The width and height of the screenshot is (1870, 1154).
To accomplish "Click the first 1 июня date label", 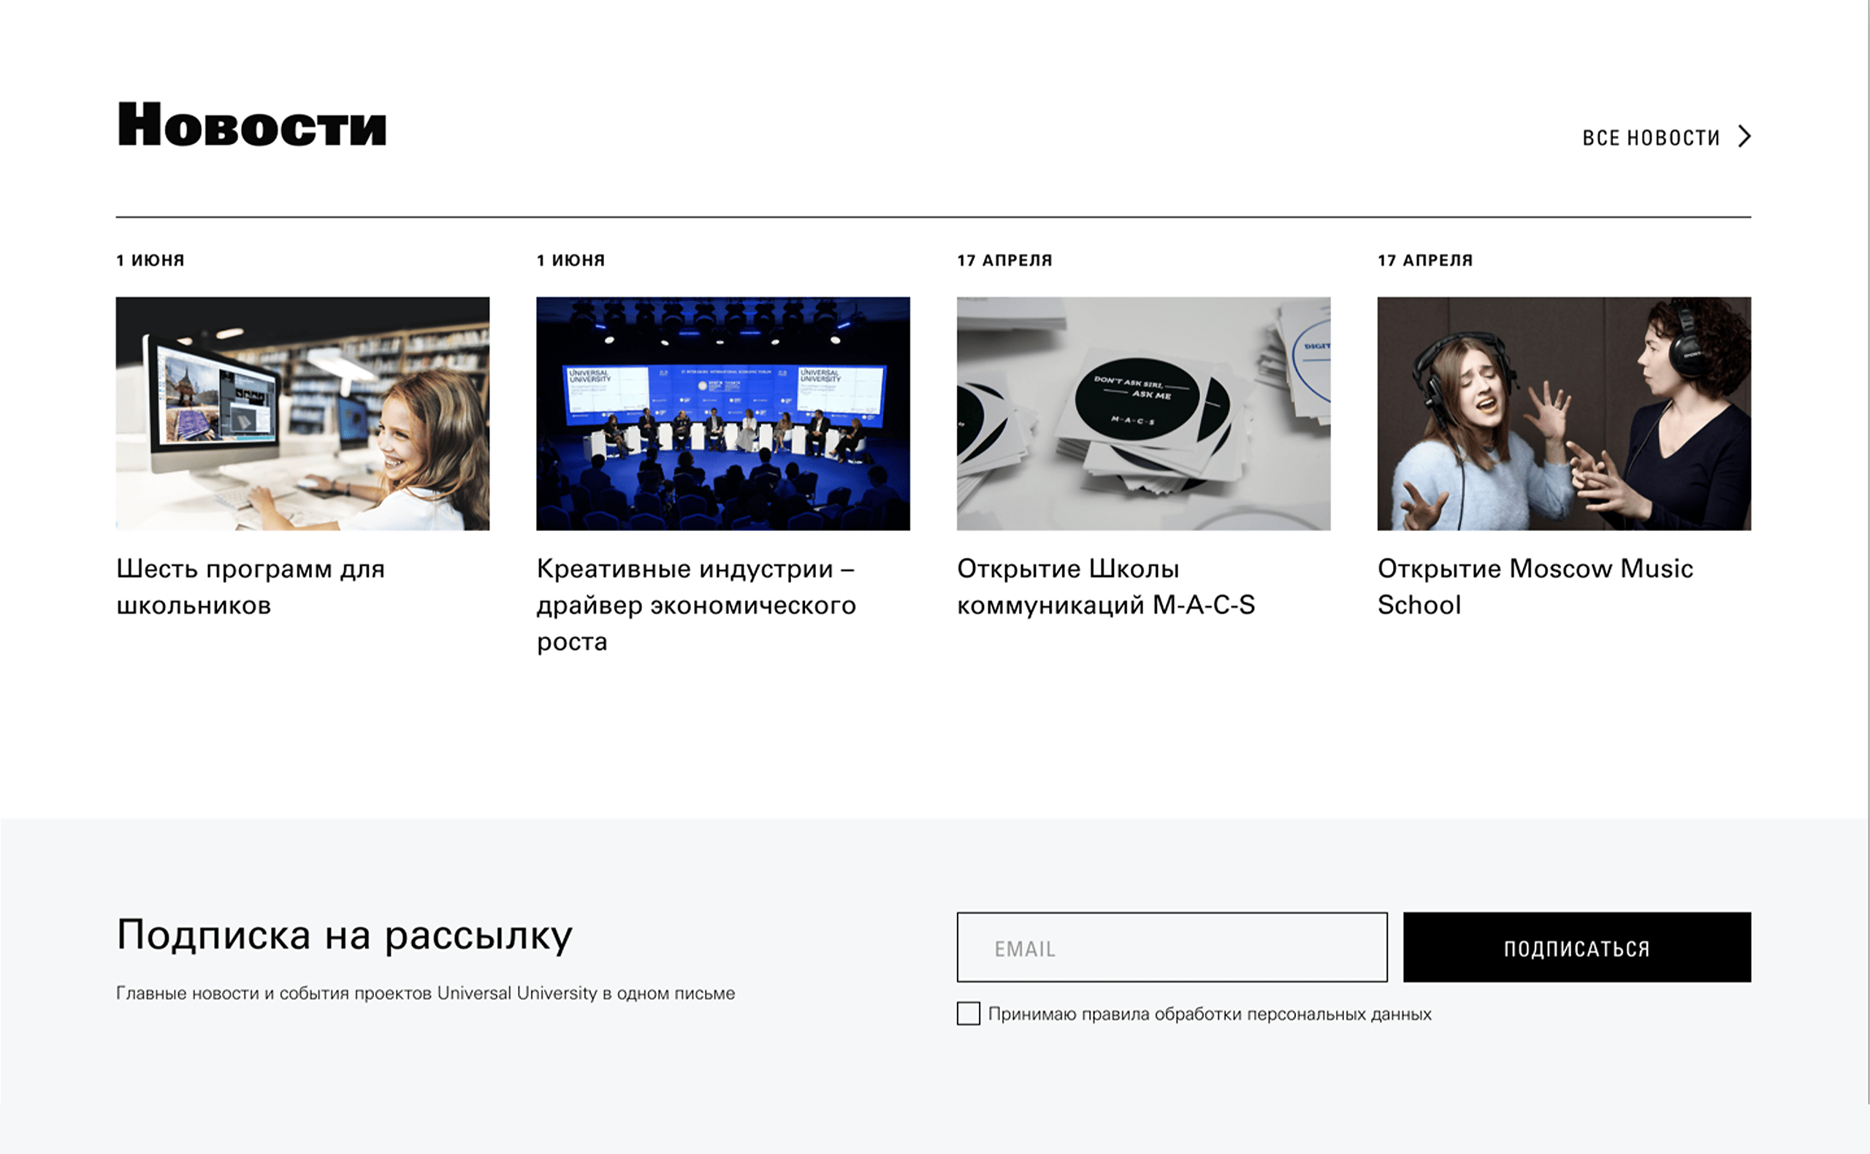I will pos(150,260).
